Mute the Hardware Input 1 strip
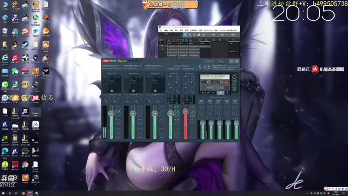Image resolution: width=348 pixels, height=196 pixels. [x=118, y=137]
